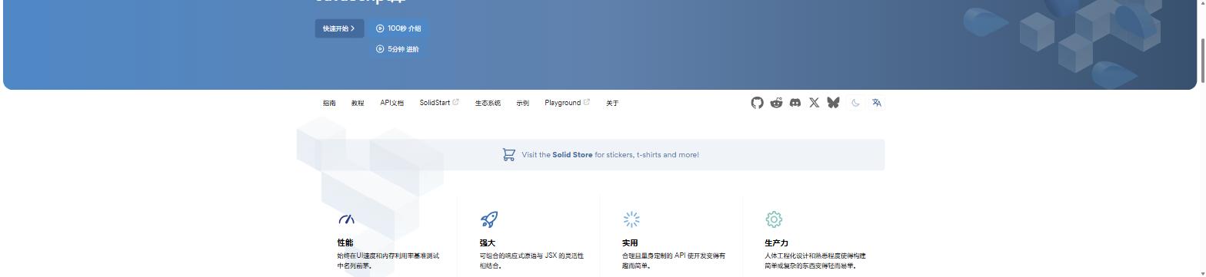Click the shopping cart icon in banner
The image size is (1206, 277).
pyautogui.click(x=508, y=154)
